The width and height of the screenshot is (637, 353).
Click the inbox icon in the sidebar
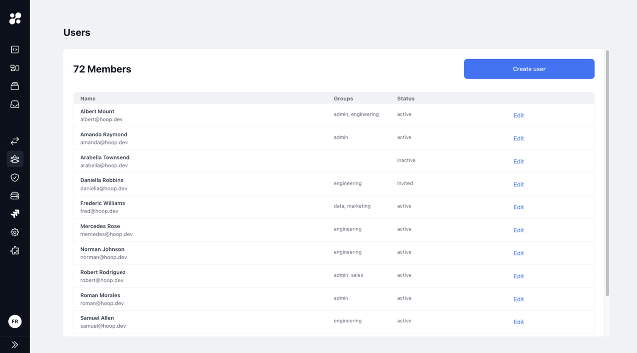pyautogui.click(x=14, y=104)
